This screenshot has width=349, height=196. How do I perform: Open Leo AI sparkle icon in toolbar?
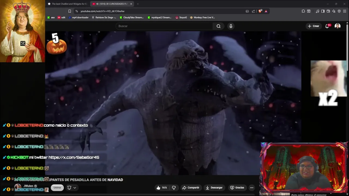click(x=334, y=11)
